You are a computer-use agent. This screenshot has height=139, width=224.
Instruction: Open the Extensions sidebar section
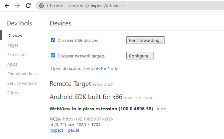17,54
